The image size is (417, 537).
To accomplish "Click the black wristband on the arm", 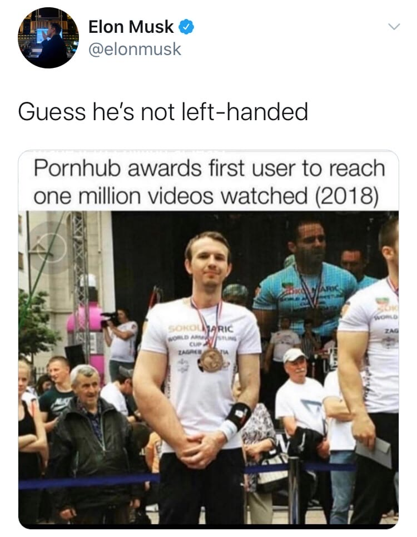I will pos(238,416).
